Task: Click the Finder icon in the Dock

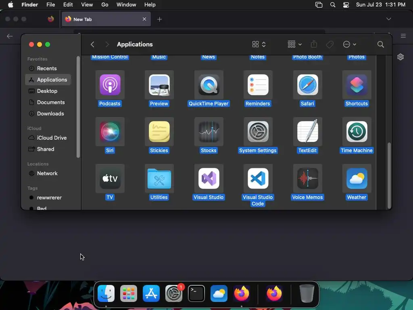Action: pos(106,293)
